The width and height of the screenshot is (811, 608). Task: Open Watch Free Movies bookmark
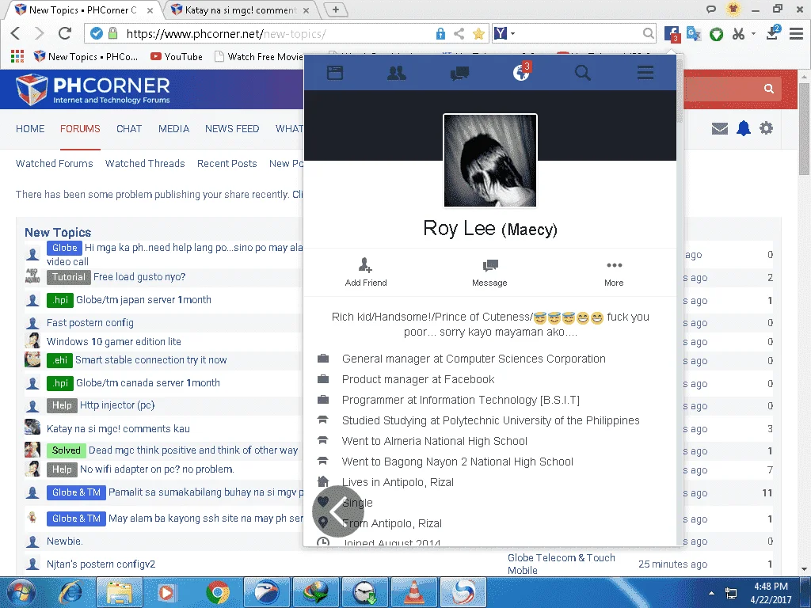[259, 56]
